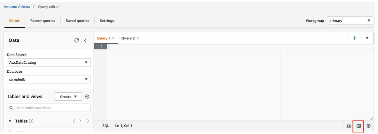Collapse the Tables section
The width and height of the screenshot is (378, 134).
tap(10, 121)
